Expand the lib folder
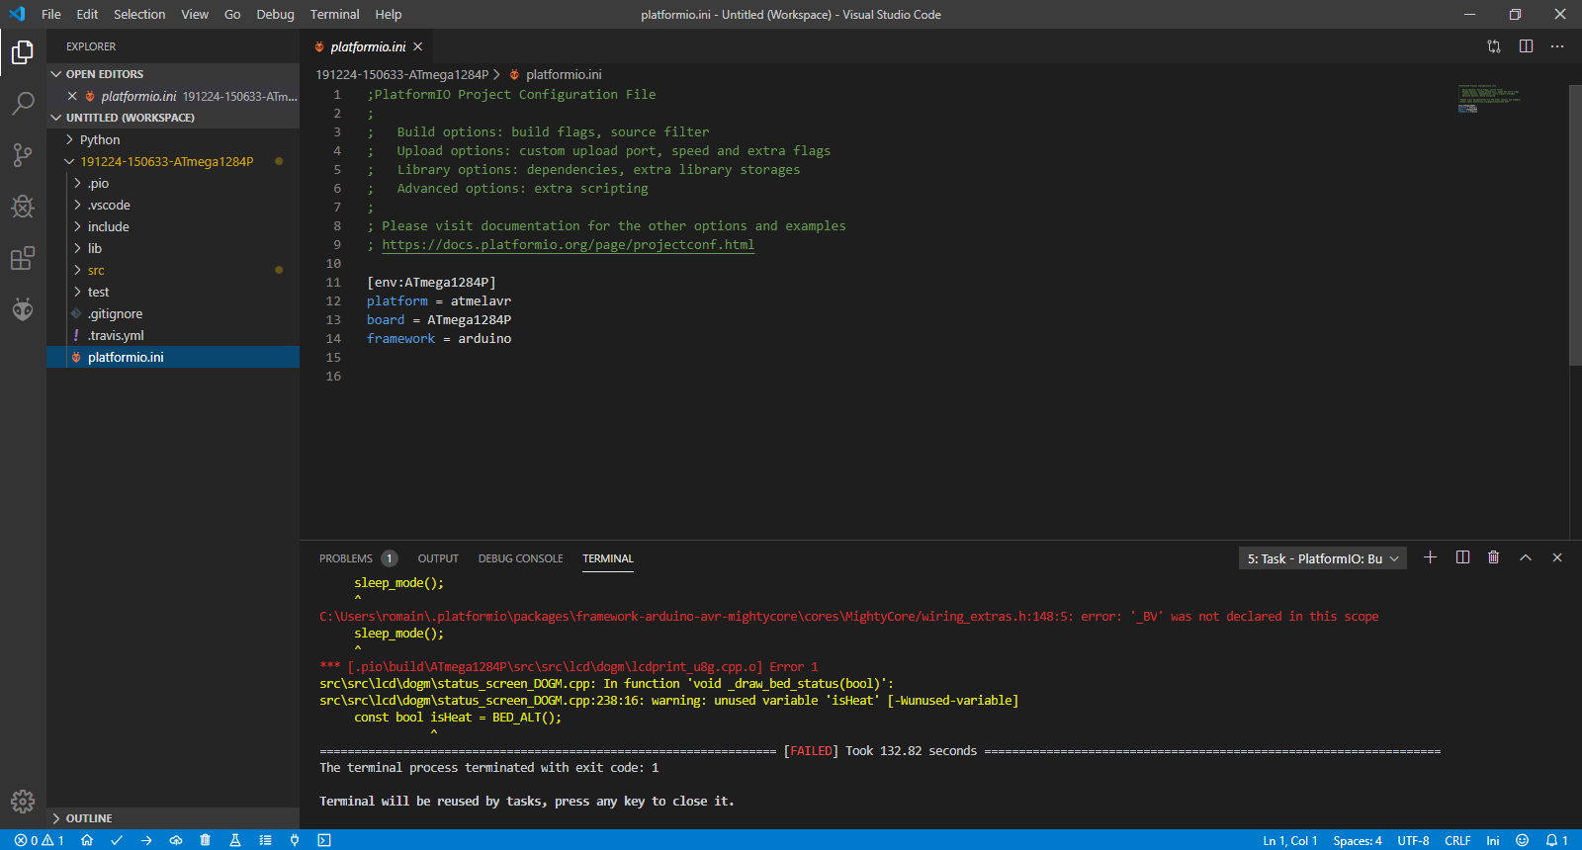 click(173, 248)
